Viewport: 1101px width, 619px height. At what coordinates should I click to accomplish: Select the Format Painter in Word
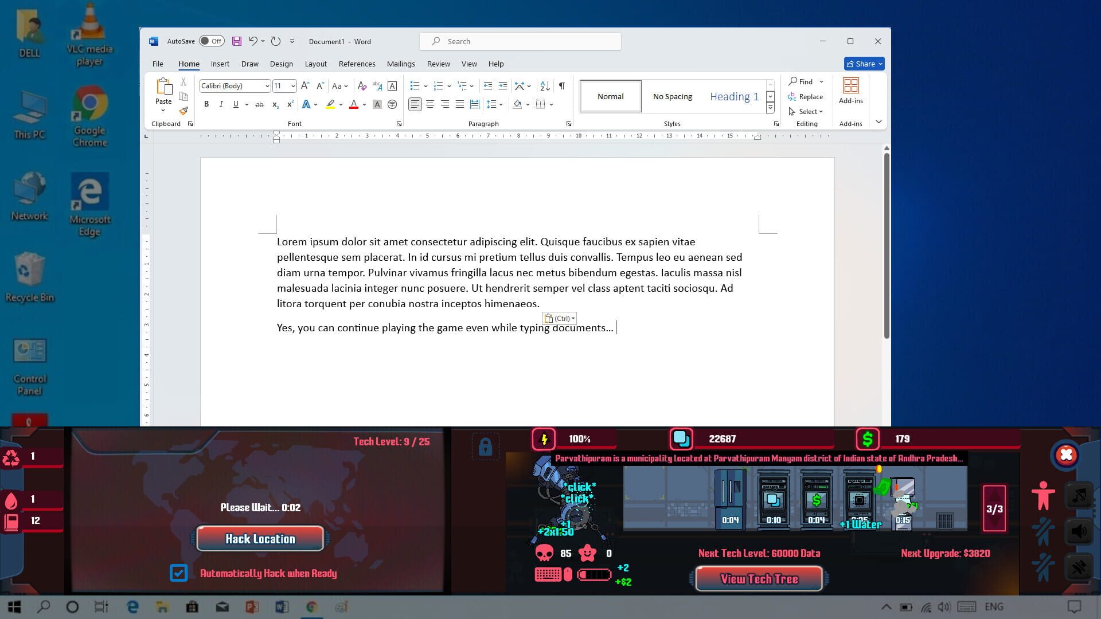(x=183, y=111)
